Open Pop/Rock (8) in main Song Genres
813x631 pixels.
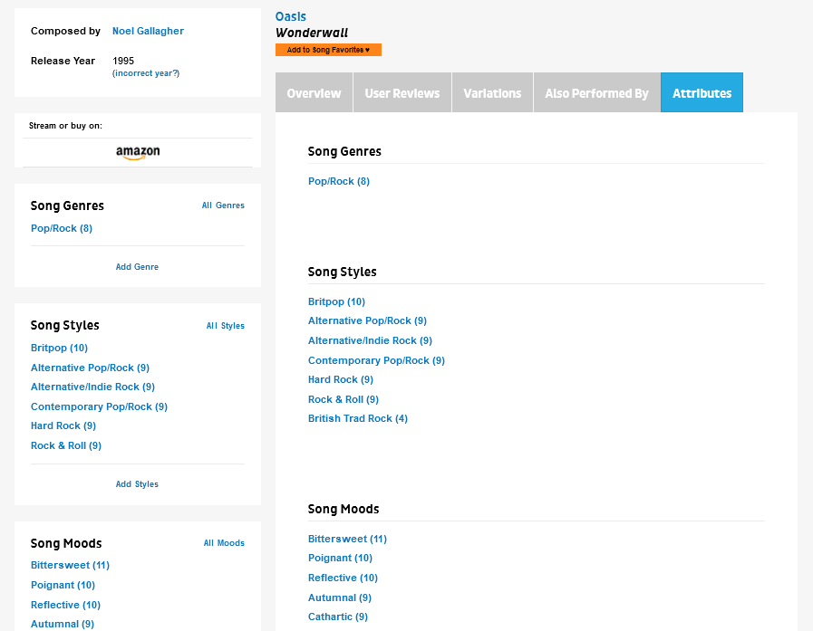[x=339, y=181]
